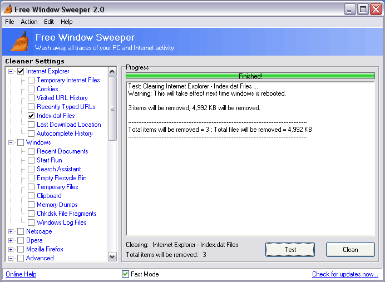Click the scroll up arrow in Cleaner Settings
The height and width of the screenshot is (282, 385).
tap(112, 71)
